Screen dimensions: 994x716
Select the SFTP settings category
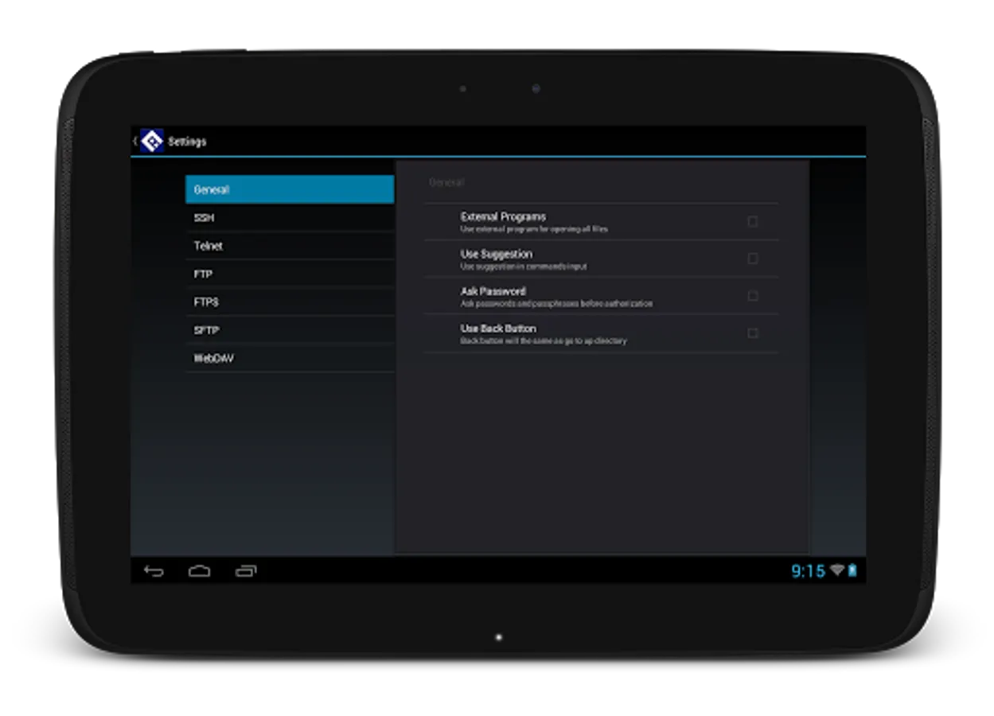click(x=290, y=330)
